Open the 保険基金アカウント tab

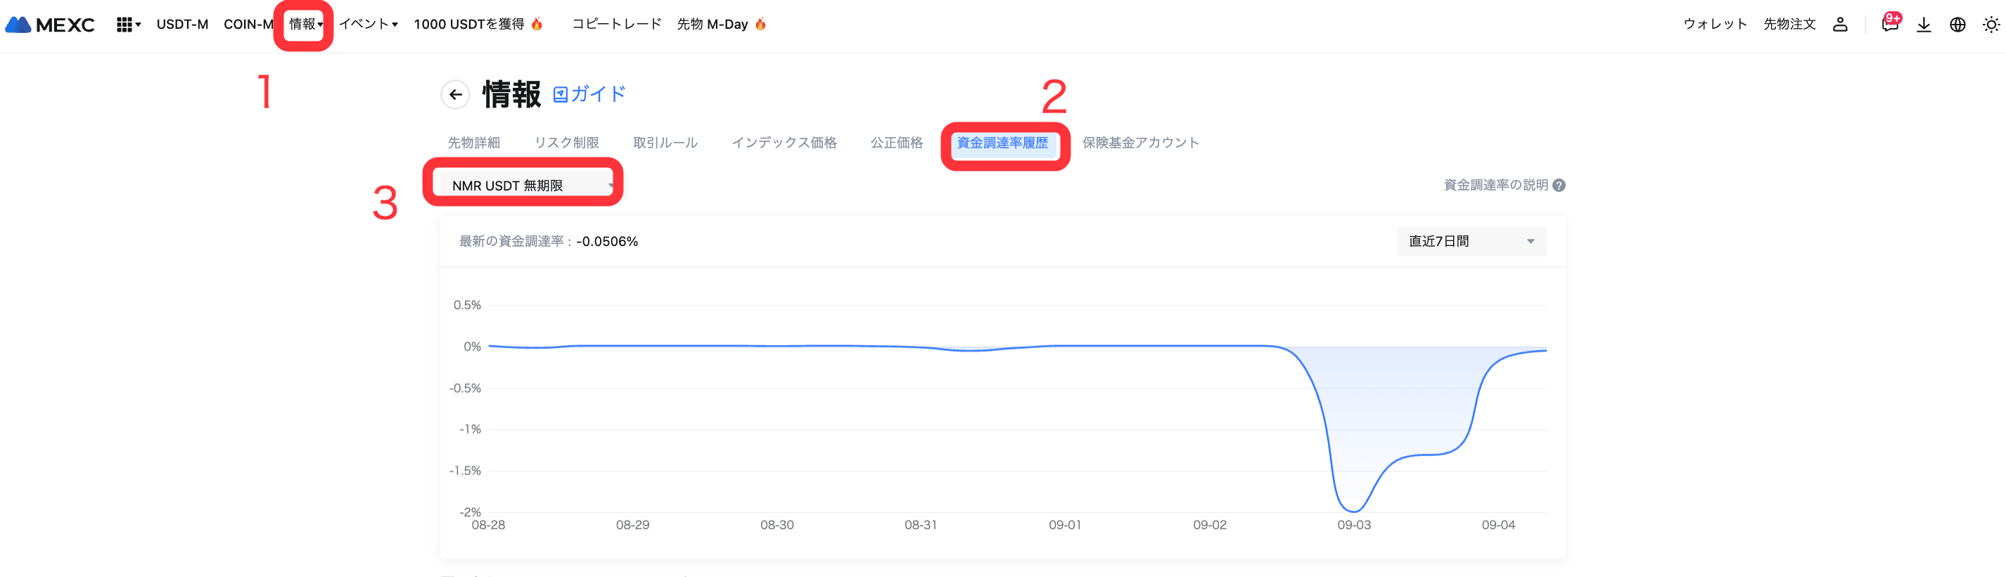1140,143
